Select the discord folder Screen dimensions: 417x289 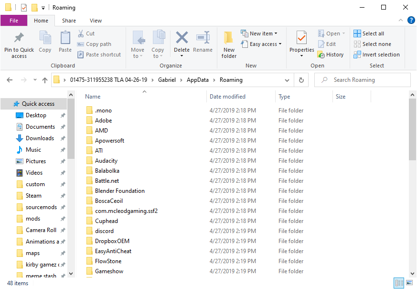[104, 231]
